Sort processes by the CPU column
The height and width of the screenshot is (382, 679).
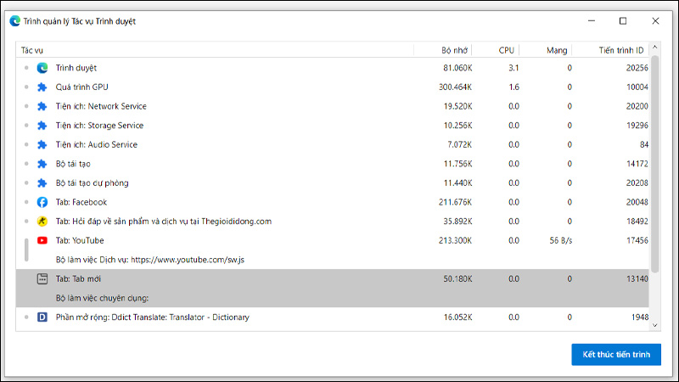pyautogui.click(x=496, y=50)
